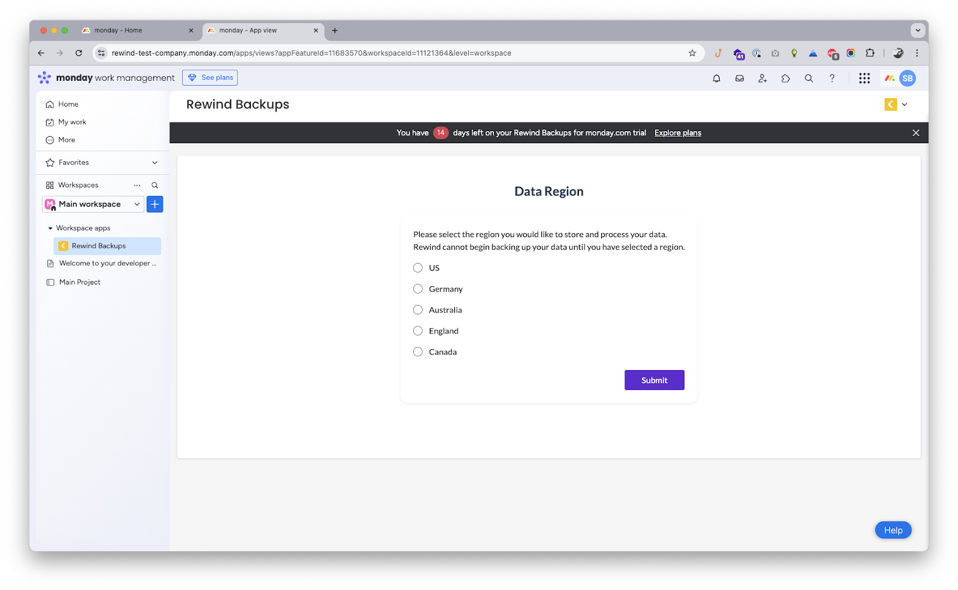
Task: Select the Australia data region
Action: pyautogui.click(x=418, y=310)
